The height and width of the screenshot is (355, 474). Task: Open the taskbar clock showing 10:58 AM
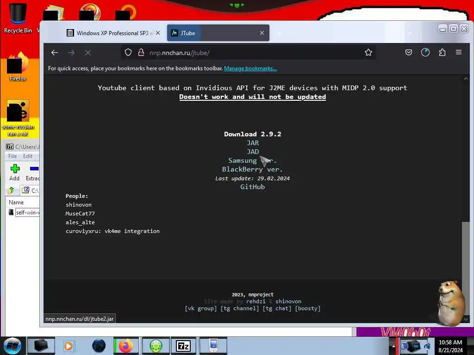point(450,346)
